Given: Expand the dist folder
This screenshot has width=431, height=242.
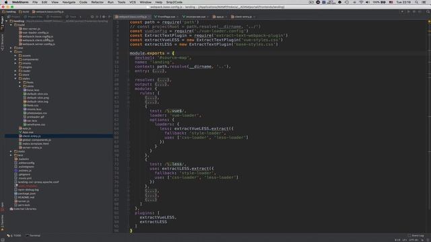Looking at the screenshot, I should tap(11, 48).
